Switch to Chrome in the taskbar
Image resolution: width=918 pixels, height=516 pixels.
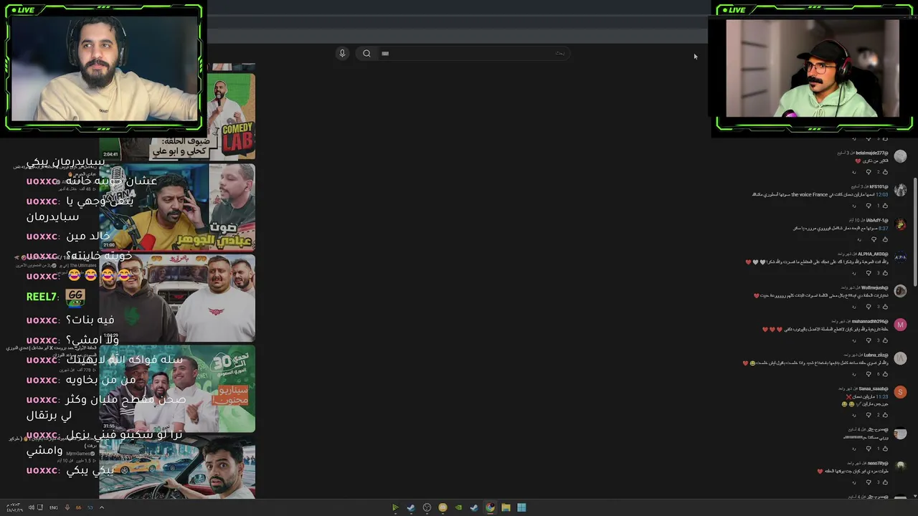pyautogui.click(x=490, y=507)
